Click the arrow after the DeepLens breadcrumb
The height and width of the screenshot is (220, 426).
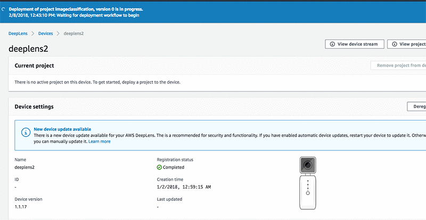(33, 33)
